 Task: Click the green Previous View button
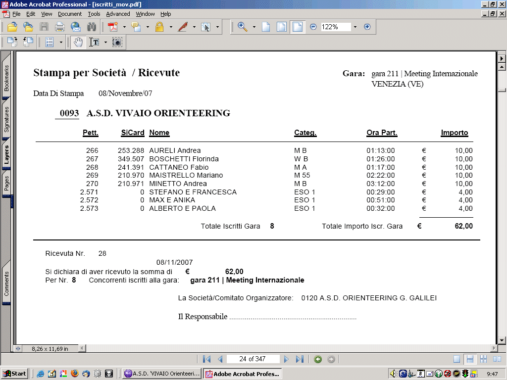(x=318, y=359)
